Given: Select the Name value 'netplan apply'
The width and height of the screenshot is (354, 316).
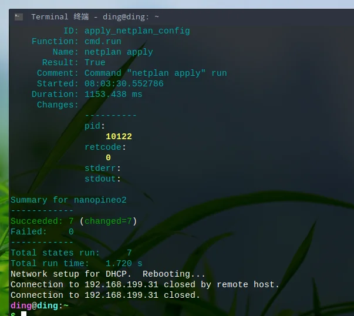Looking at the screenshot, I should [119, 52].
